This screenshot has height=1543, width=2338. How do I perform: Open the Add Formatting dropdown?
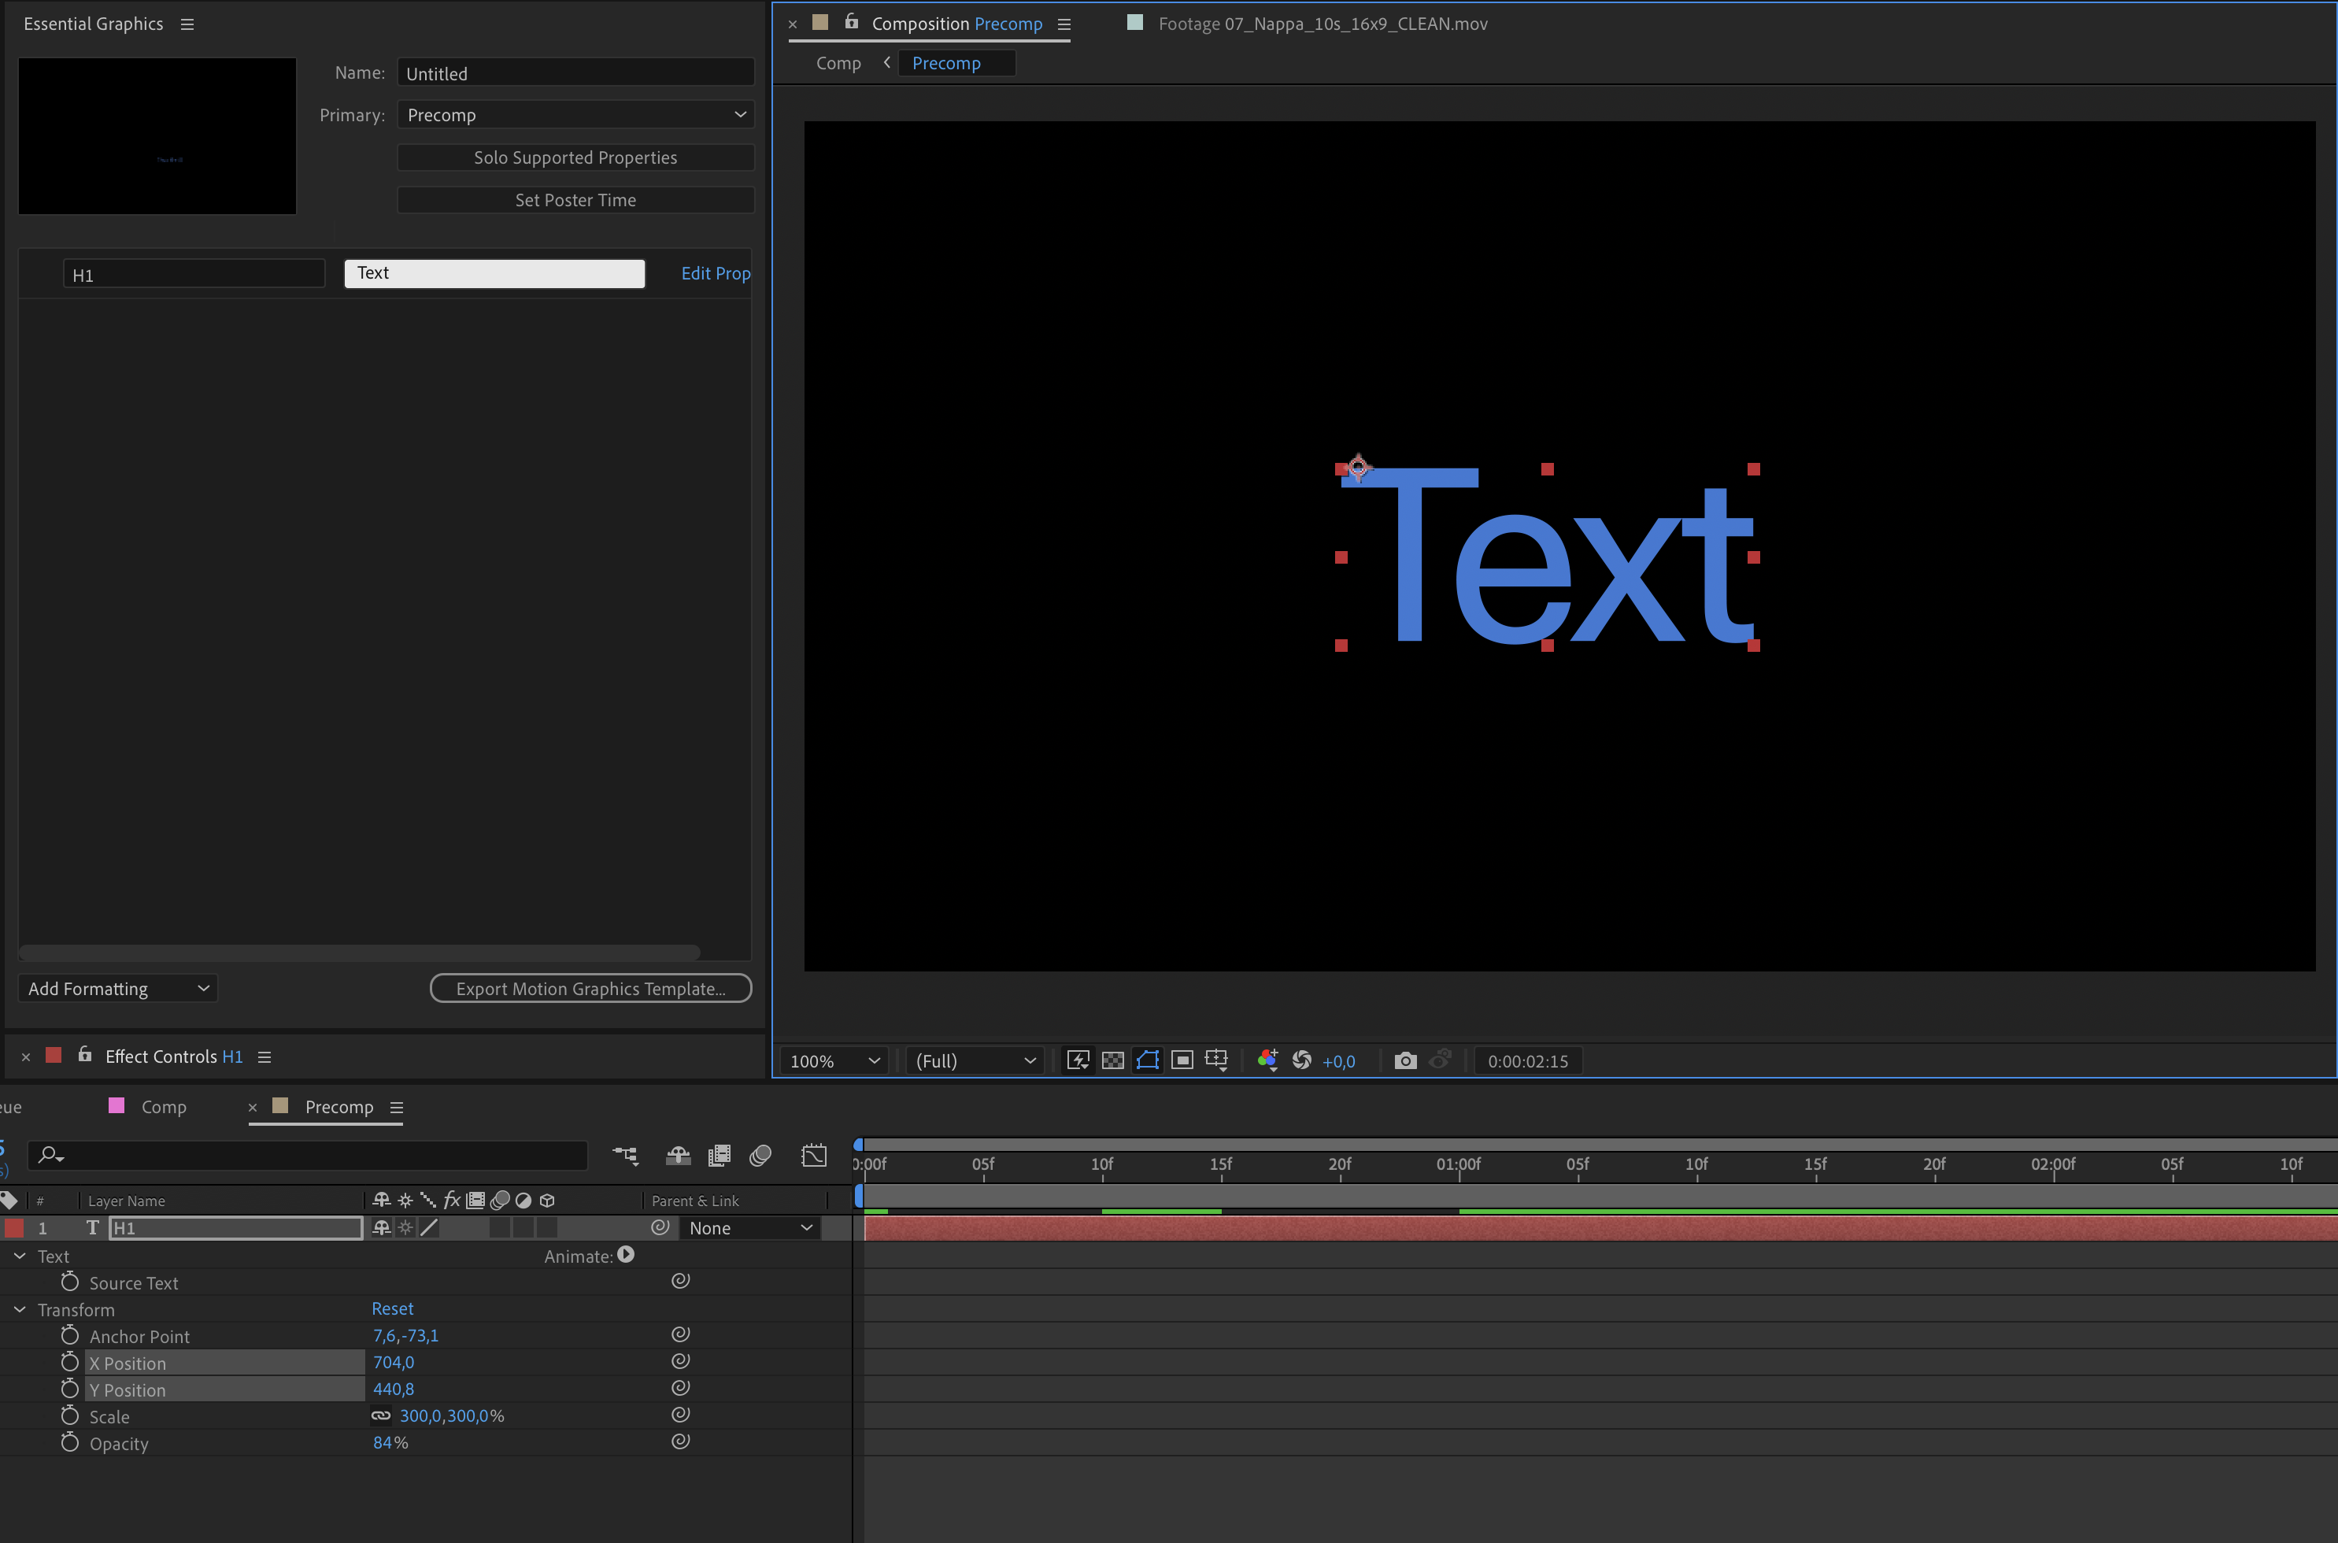117,988
